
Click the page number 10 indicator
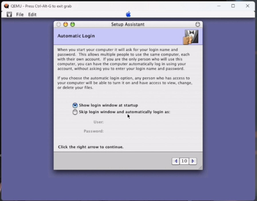(184, 161)
